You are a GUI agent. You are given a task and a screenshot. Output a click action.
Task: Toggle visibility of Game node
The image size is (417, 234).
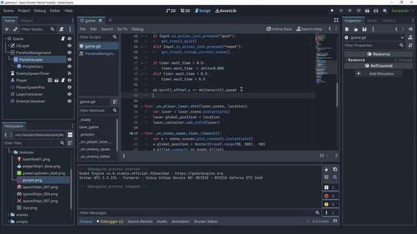[70, 39]
